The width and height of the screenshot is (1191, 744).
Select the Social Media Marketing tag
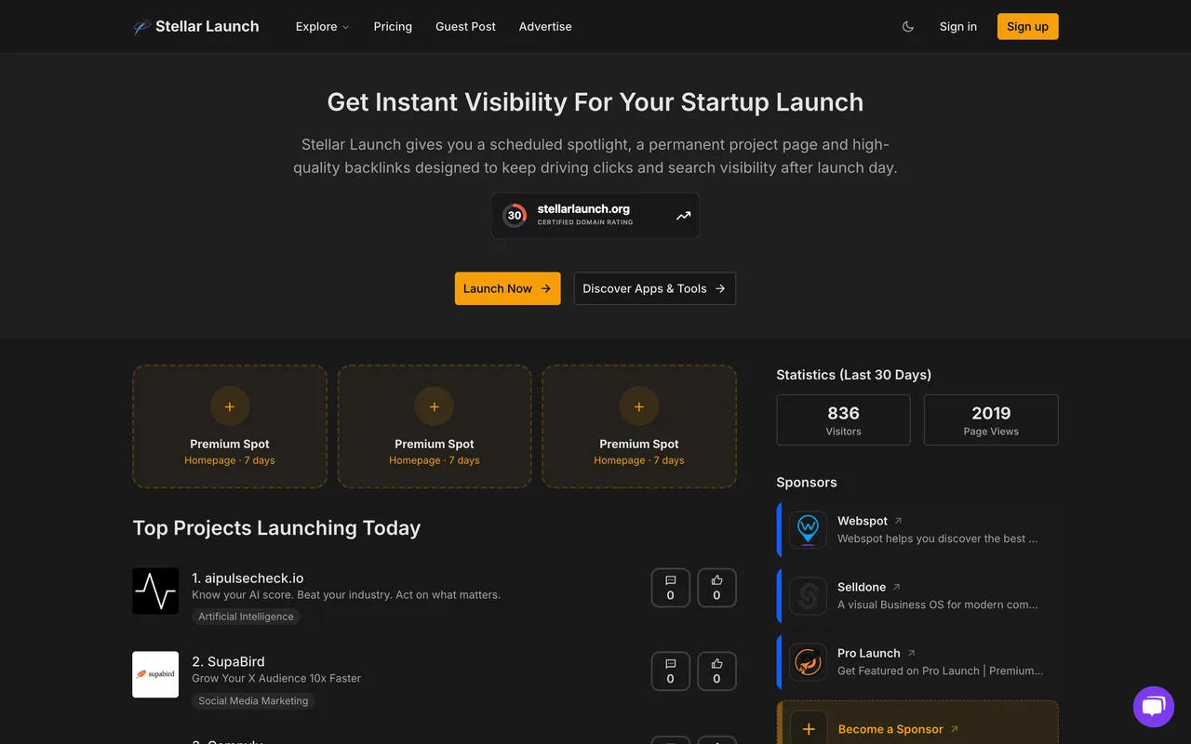[253, 701]
